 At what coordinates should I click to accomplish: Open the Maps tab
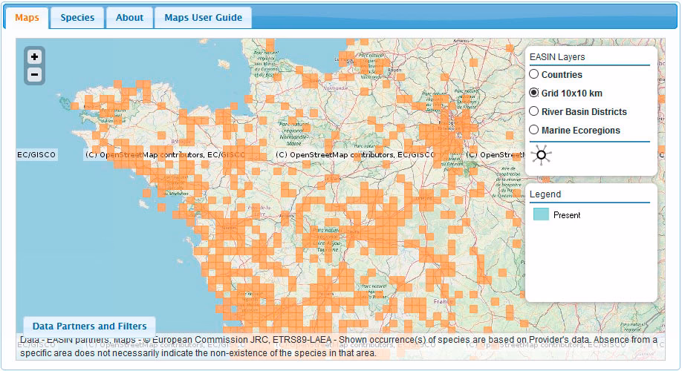pos(27,18)
